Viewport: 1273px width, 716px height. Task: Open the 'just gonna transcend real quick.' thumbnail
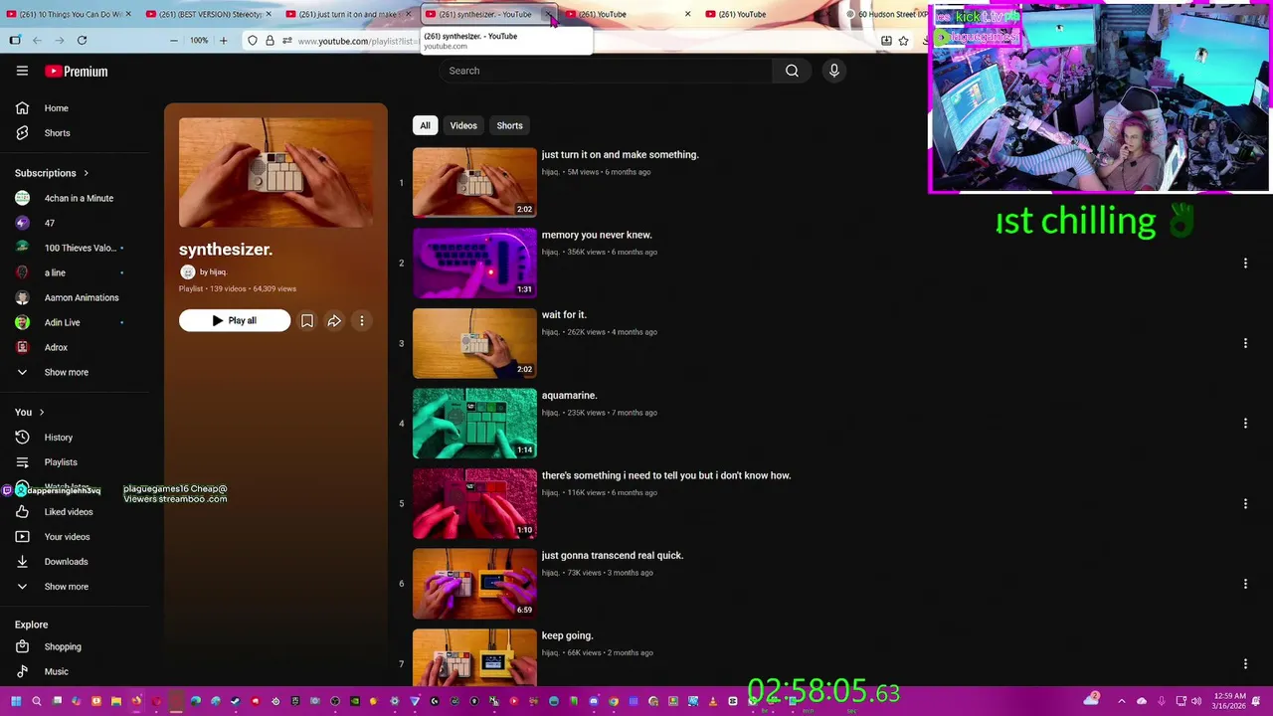click(474, 584)
